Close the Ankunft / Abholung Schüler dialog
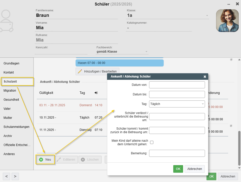Viewport: 241px width, 182px height. click(x=205, y=77)
